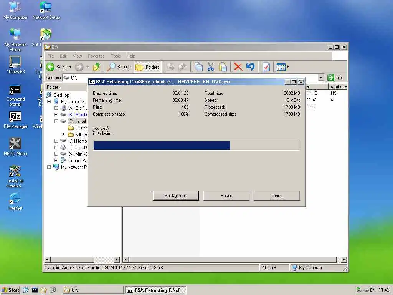Image resolution: width=393 pixels, height=295 pixels.
Task: Click the Paste clipboard icon
Action: [x=223, y=67]
